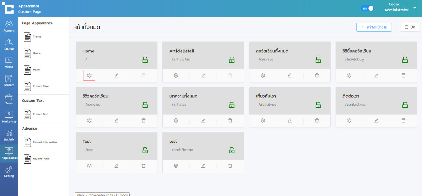The width and height of the screenshot is (422, 196).
Task: Click the สร้างหน้าใหม่ create page button
Action: [x=374, y=27]
